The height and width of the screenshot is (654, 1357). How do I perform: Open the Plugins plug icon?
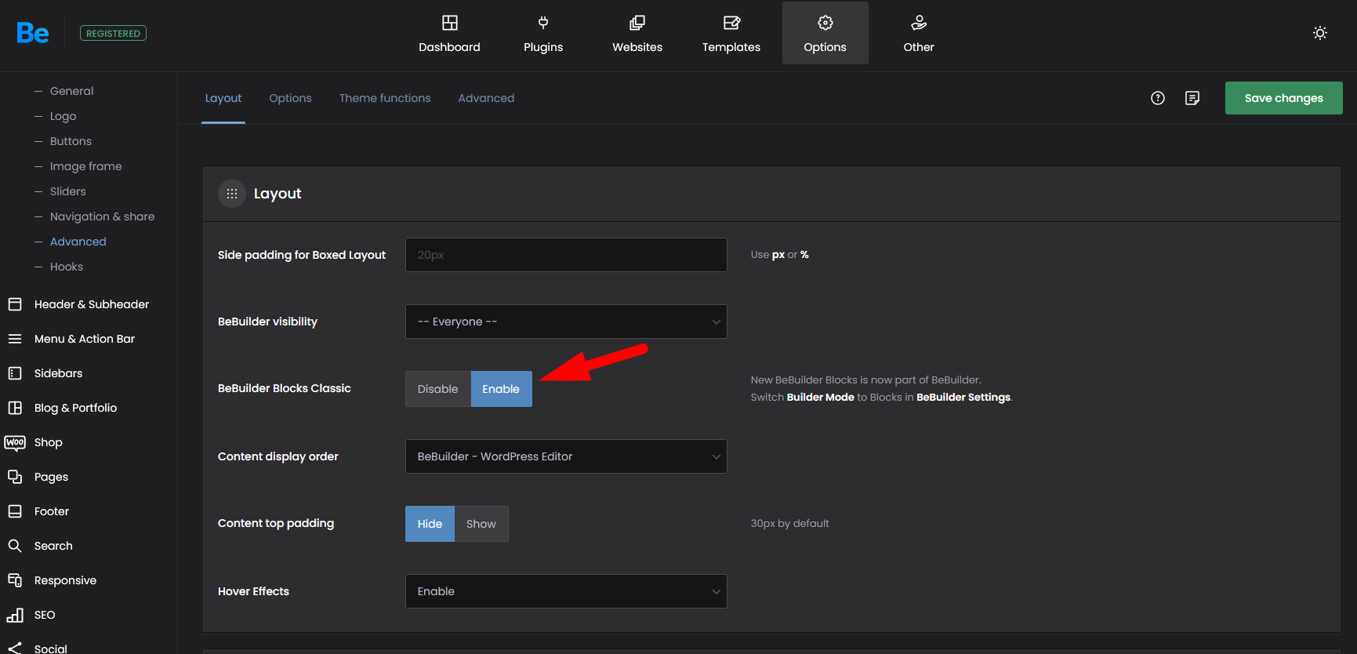tap(543, 23)
